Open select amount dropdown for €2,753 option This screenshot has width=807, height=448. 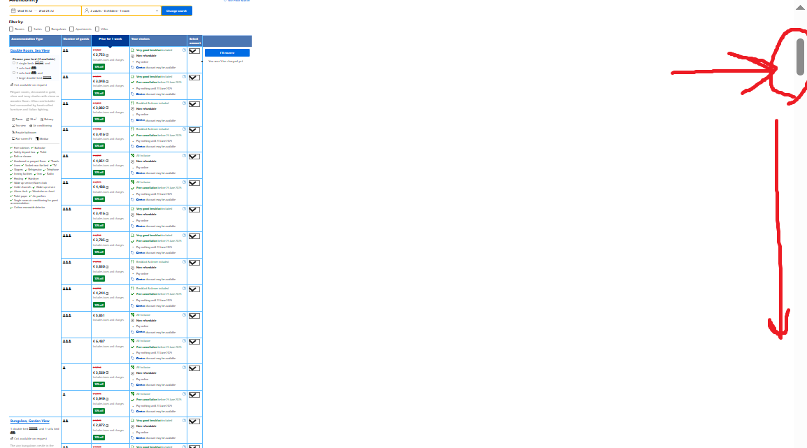pos(194,51)
